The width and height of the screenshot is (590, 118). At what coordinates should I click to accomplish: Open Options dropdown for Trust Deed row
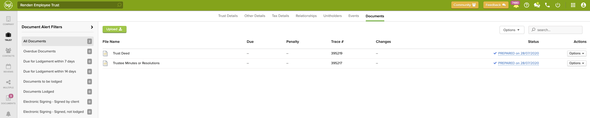(576, 54)
